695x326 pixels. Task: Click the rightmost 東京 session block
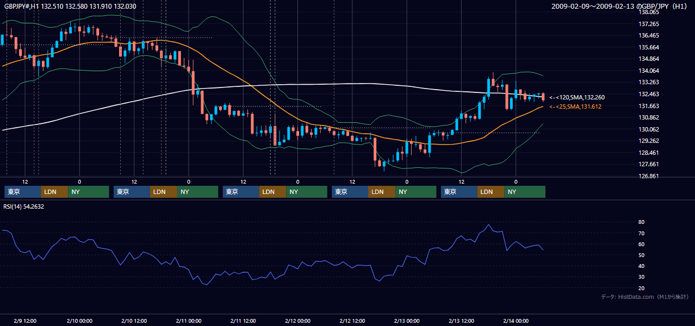point(459,192)
